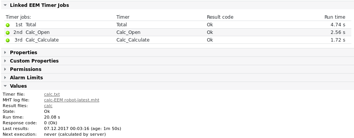Open the calc.txt timer file link
Viewport: 354px width, 138px height.
pyautogui.click(x=52, y=94)
